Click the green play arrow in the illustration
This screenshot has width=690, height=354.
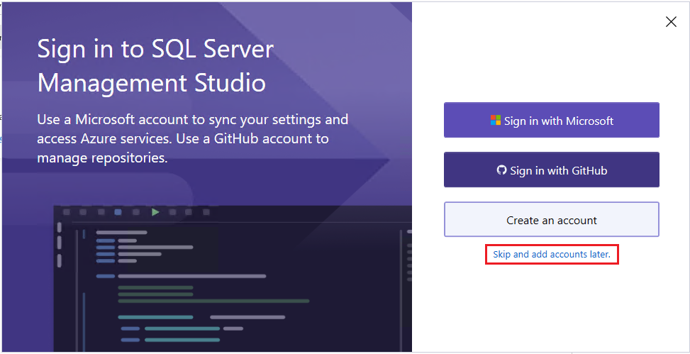click(155, 212)
